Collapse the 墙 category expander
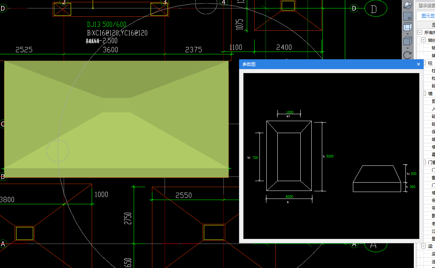Viewport: 435px width, 268px height. pyautogui.click(x=424, y=93)
